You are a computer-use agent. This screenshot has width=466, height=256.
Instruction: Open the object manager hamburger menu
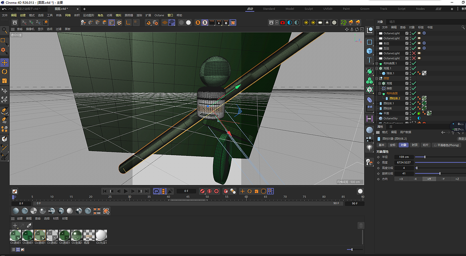(x=378, y=27)
